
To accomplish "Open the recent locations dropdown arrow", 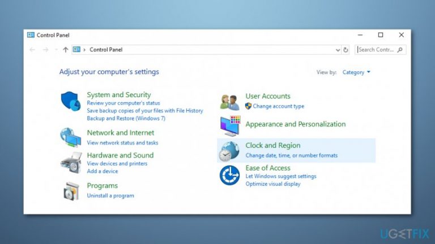I will click(56, 50).
